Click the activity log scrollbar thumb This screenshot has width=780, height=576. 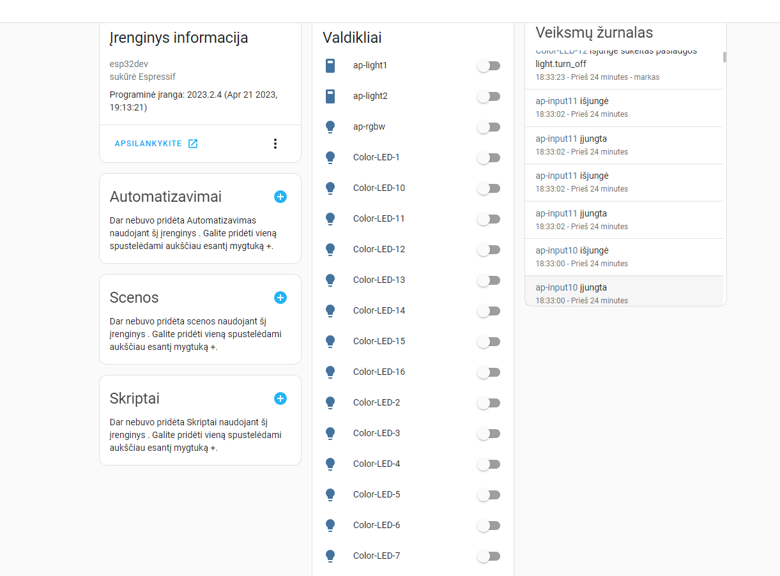pyautogui.click(x=724, y=57)
